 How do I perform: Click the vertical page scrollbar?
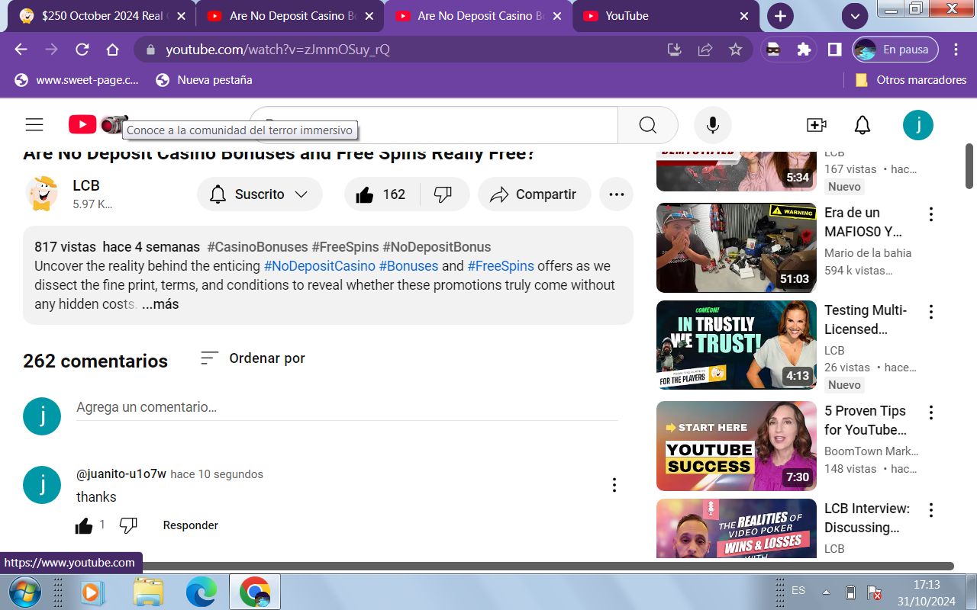(x=969, y=166)
